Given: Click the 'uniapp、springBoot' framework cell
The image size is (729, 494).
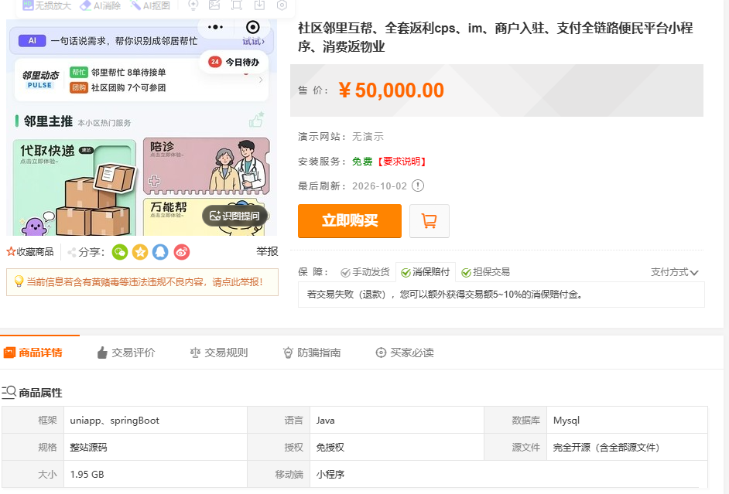Looking at the screenshot, I should click(x=156, y=421).
